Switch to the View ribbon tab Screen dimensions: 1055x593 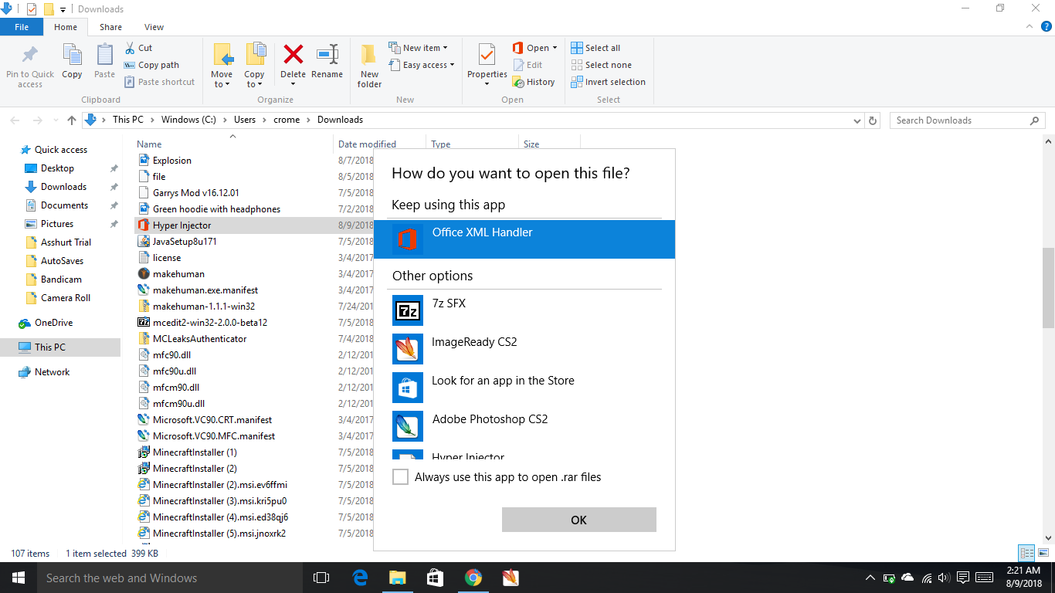click(154, 27)
